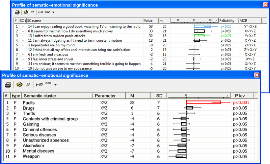Select the 'Weapon' semantic cluster row
This screenshot has width=270, height=164.
(x=131, y=156)
